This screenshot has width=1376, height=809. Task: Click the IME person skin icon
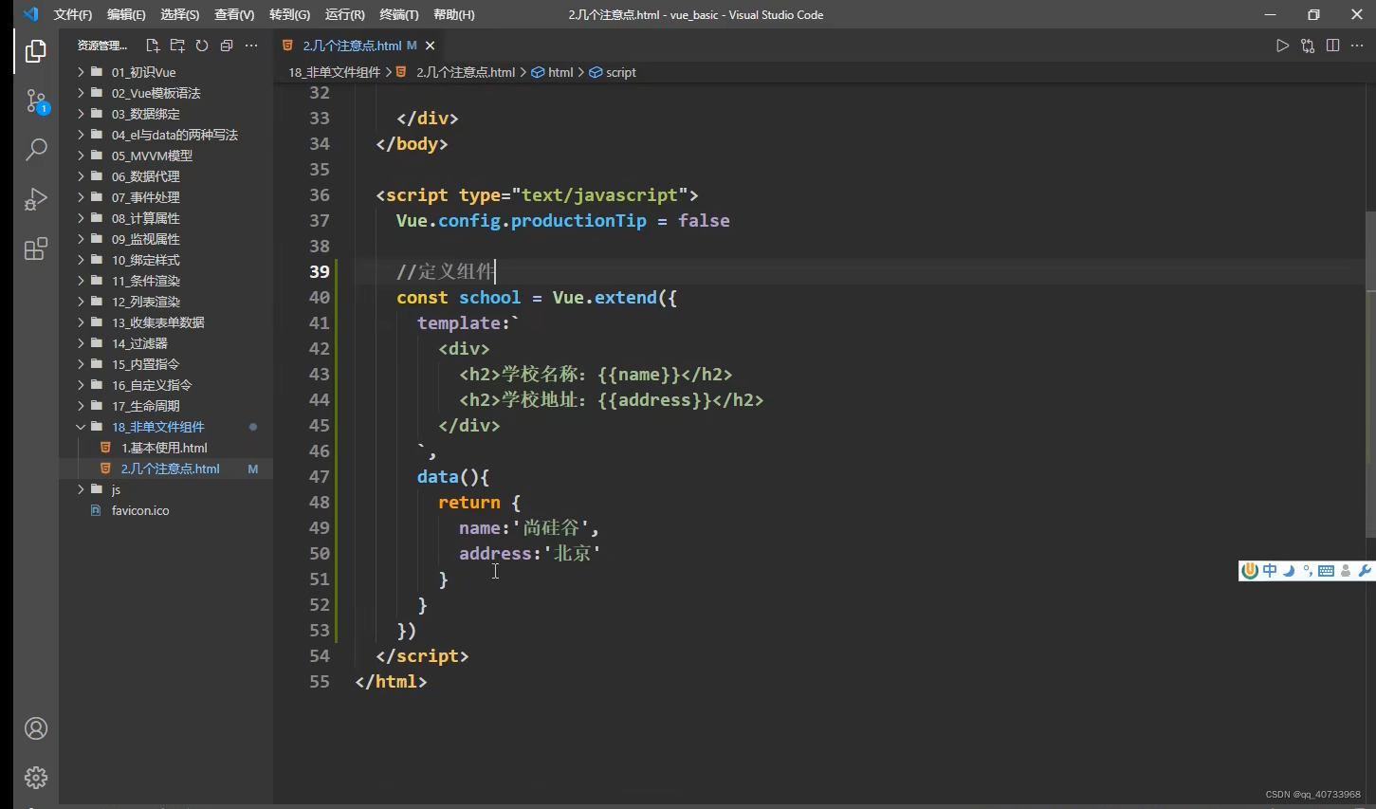pyautogui.click(x=1346, y=570)
